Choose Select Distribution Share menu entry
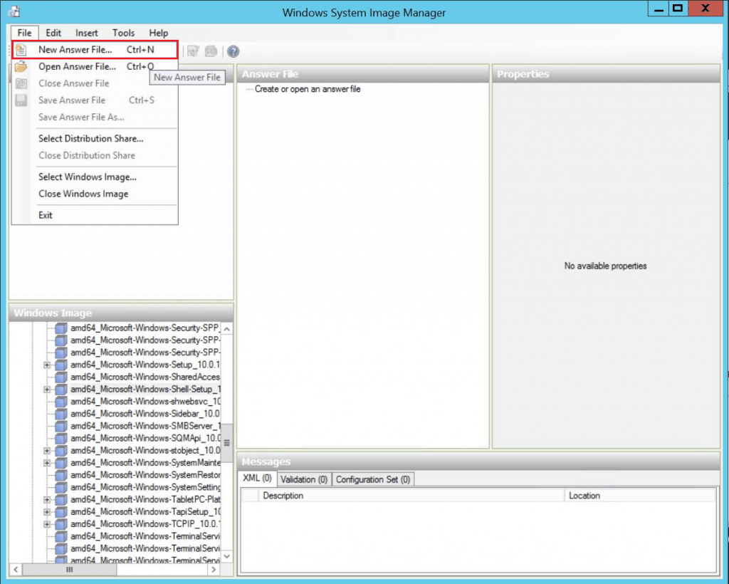 95,139
